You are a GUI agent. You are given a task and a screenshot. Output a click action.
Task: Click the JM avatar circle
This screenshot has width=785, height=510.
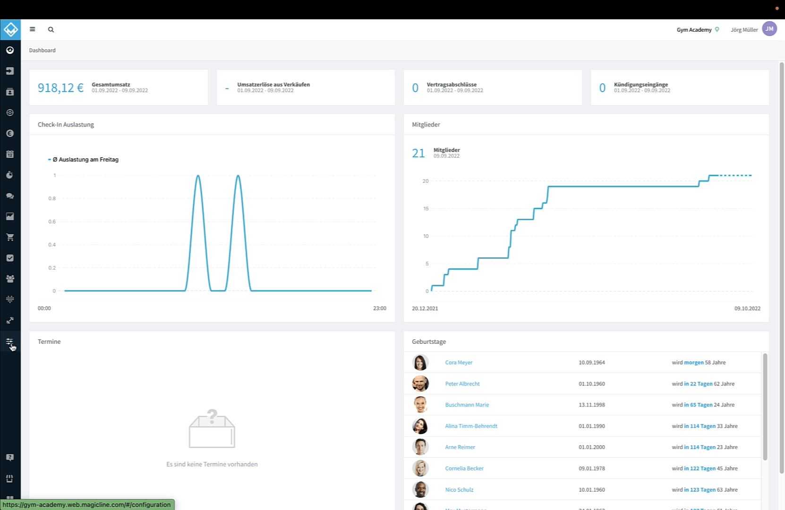tap(769, 29)
